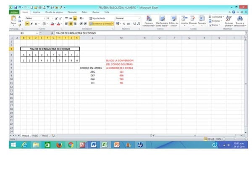
Task: Switch to the Fórmulas tab
Action: 72,12
